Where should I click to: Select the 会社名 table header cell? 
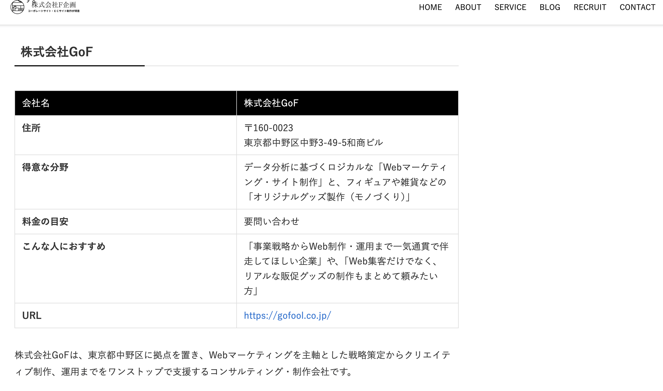pos(35,103)
